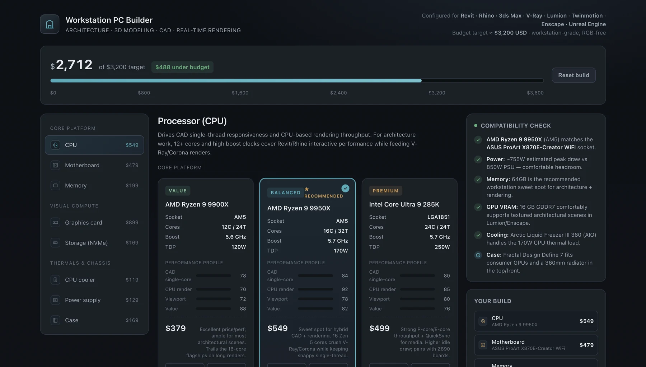Click the Workstation PC Builder logo icon
The image size is (646, 367).
coord(50,24)
